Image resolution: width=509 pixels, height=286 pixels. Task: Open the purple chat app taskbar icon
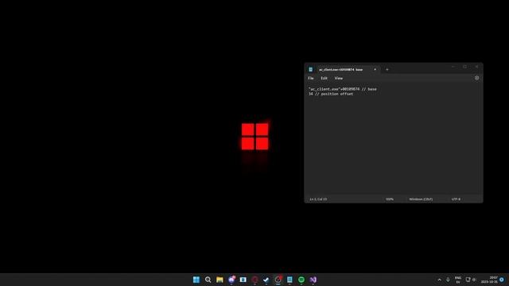click(231, 280)
